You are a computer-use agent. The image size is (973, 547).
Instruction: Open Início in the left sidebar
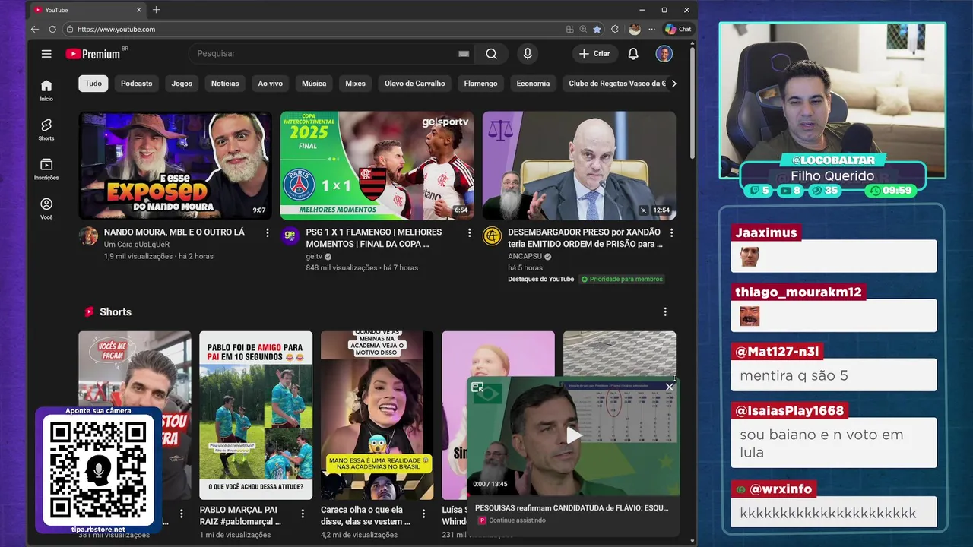pos(46,90)
